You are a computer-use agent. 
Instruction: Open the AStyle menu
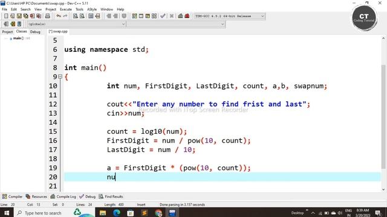[92, 10]
